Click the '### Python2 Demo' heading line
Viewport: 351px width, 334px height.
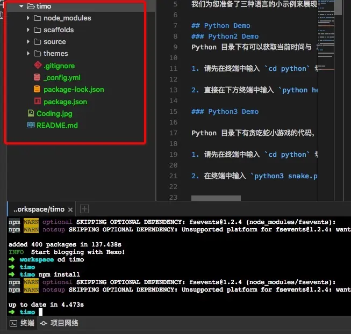[x=225, y=36]
